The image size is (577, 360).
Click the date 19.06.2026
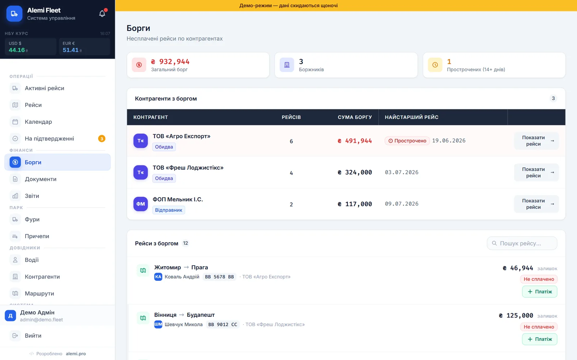point(449,141)
